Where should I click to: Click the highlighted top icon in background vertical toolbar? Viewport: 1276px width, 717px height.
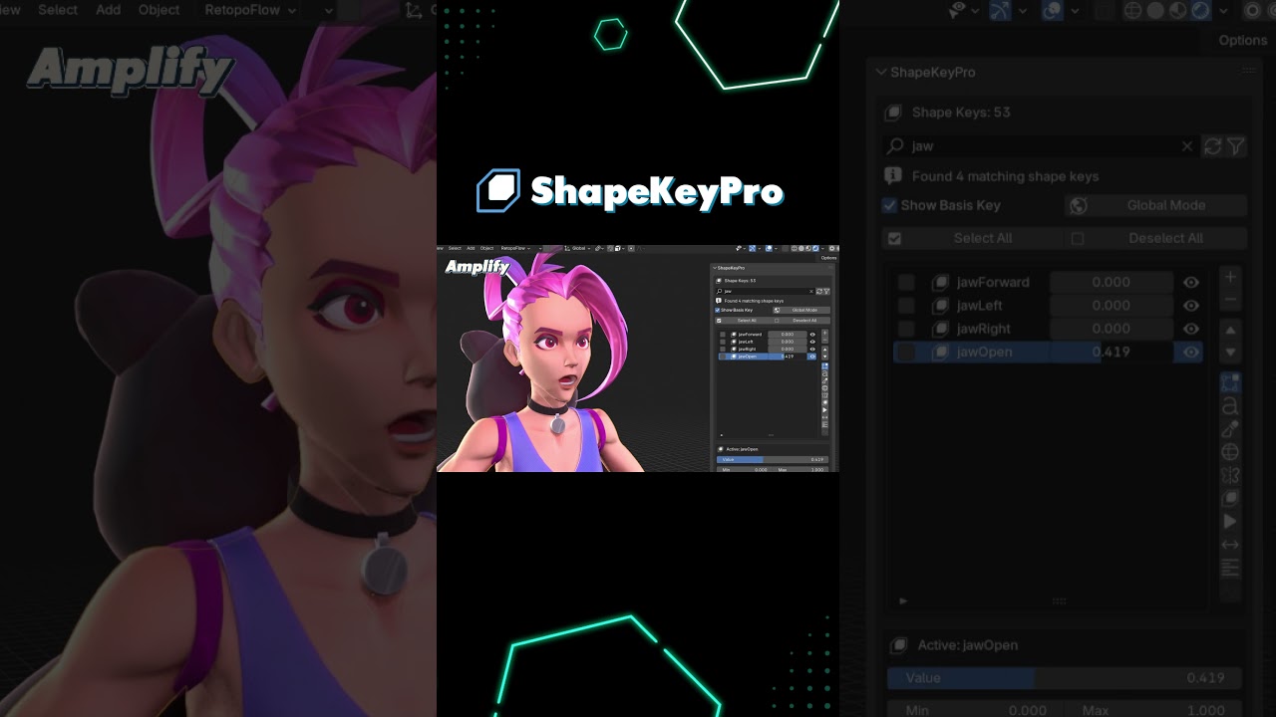[1230, 382]
